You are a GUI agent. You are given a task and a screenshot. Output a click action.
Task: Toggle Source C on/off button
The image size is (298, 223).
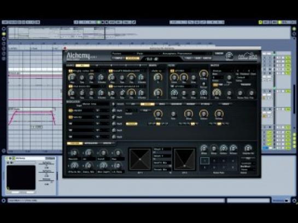(71, 86)
